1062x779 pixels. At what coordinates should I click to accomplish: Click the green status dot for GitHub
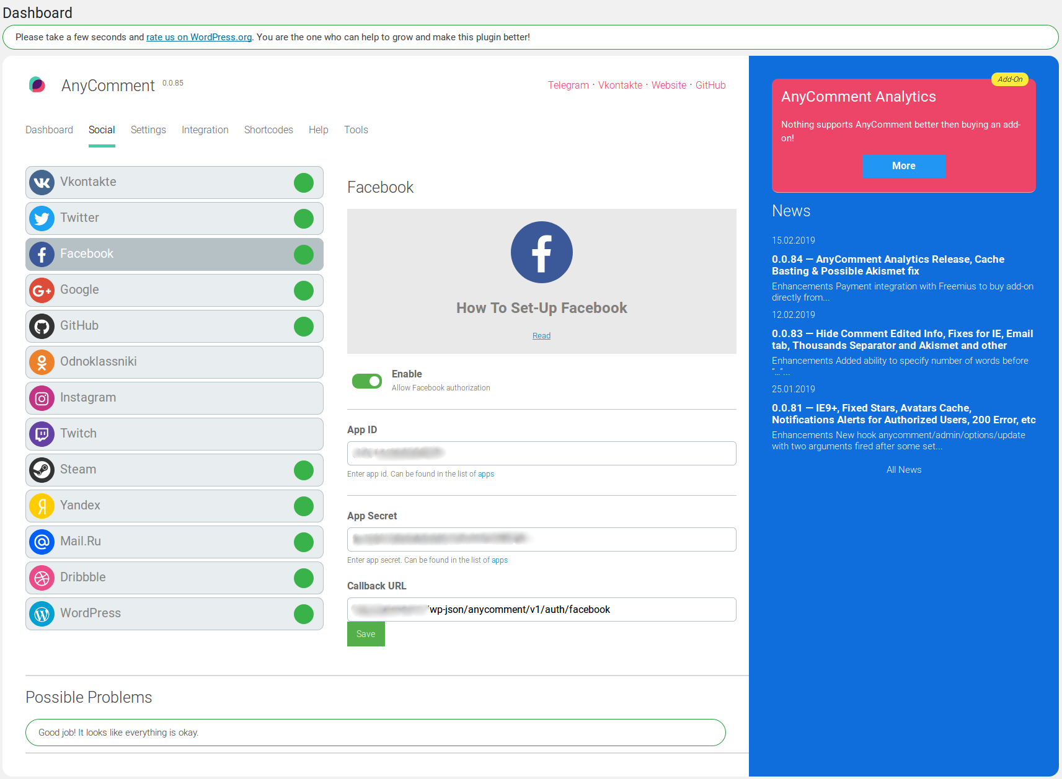click(x=304, y=327)
